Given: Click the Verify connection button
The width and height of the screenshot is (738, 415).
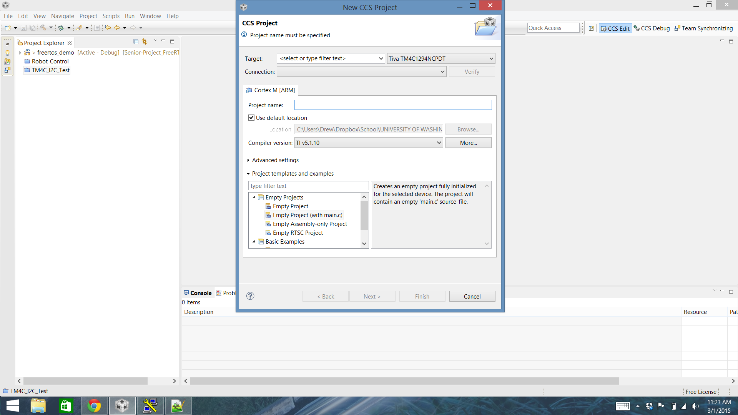Looking at the screenshot, I should point(472,71).
